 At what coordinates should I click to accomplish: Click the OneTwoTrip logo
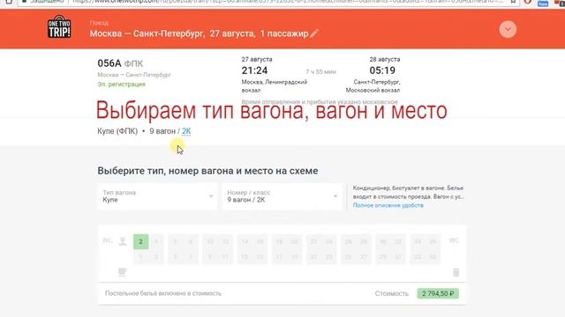coord(59,27)
